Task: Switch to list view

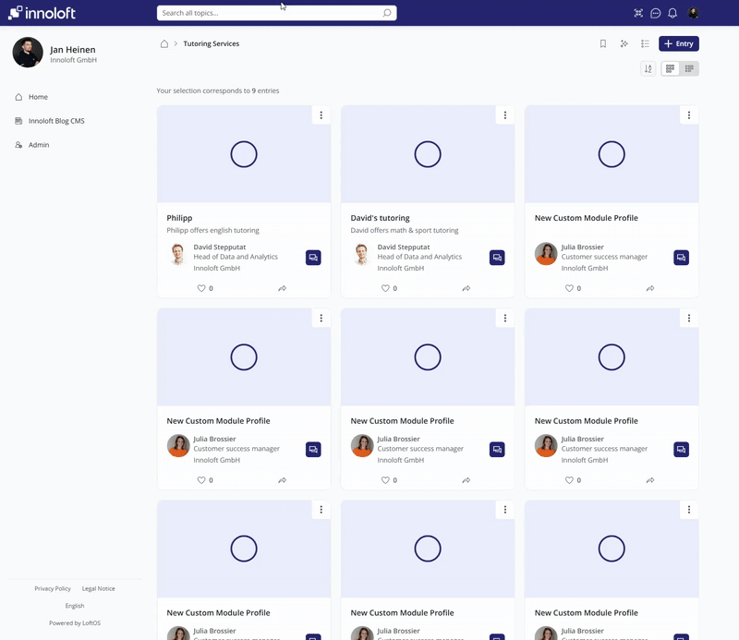Action: pos(689,68)
